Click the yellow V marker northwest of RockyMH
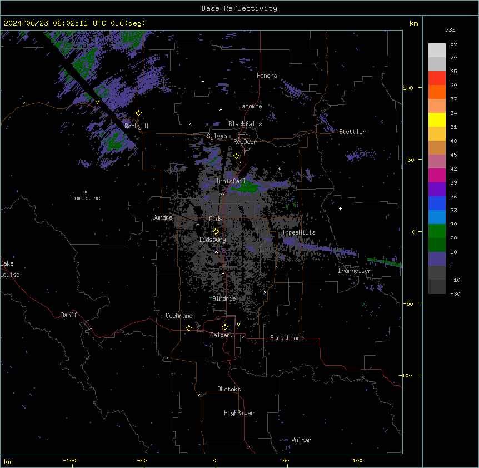 (x=97, y=102)
